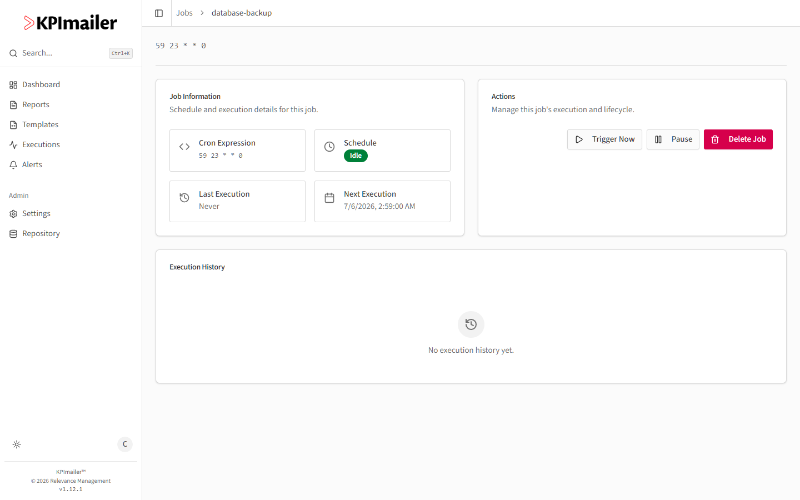Click the Last Execution history icon
This screenshot has width=800, height=500.
(184, 198)
